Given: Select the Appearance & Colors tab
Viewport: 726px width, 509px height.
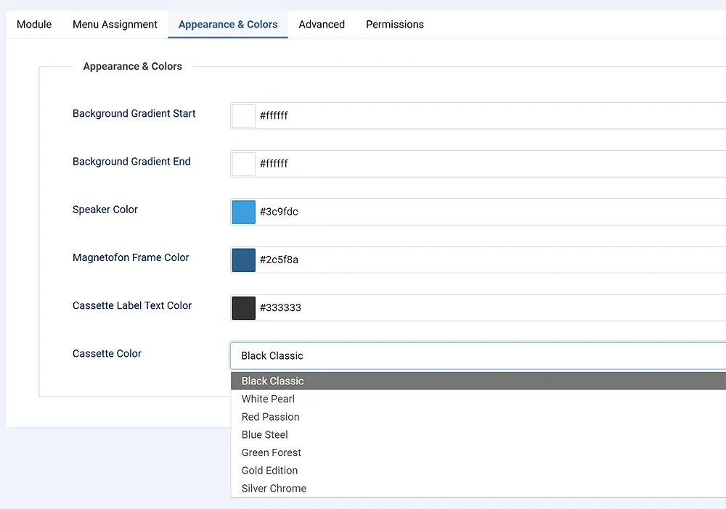Looking at the screenshot, I should click(x=228, y=24).
